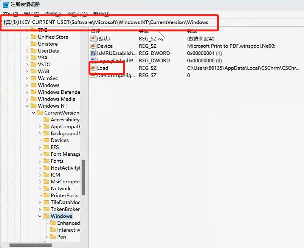Click the Load string value icon
The width and height of the screenshot is (304, 248).
pyautogui.click(x=93, y=68)
